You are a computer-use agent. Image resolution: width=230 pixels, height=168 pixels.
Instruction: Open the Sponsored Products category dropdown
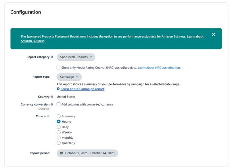click(x=76, y=57)
